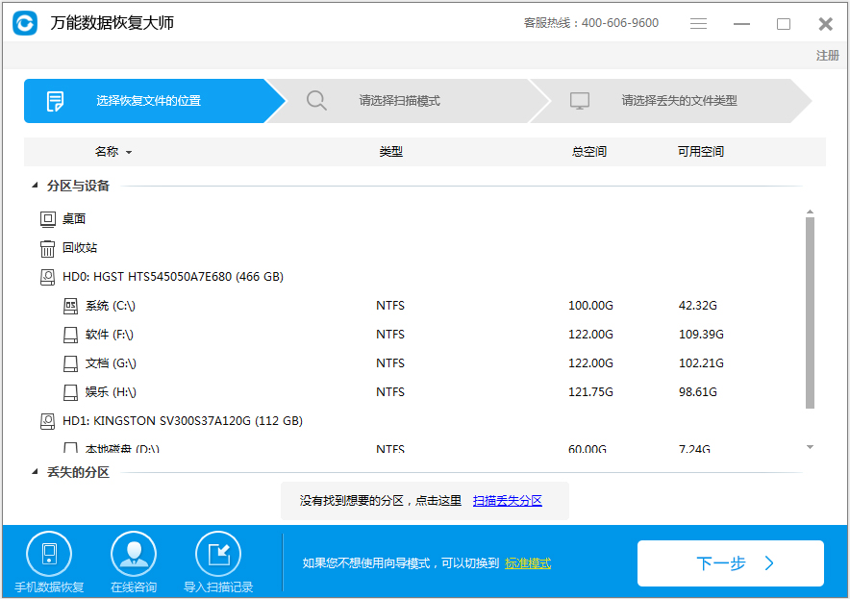
Task: Open the 回收站 recycle bin item
Action: (x=47, y=247)
